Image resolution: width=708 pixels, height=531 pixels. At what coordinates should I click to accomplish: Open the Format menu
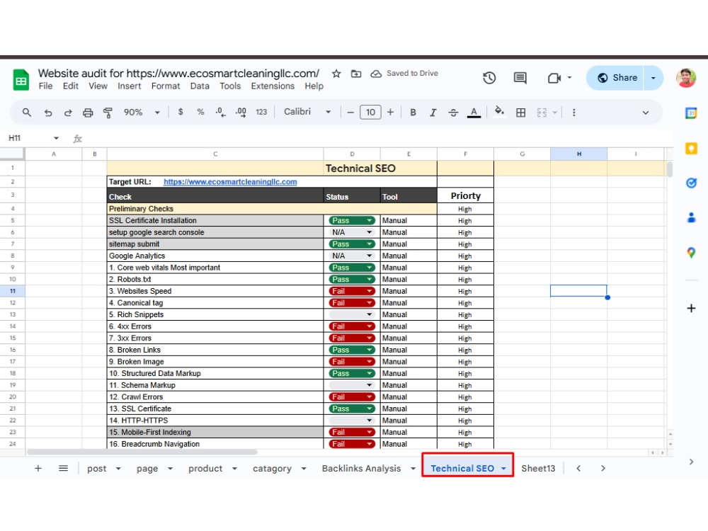coord(165,86)
